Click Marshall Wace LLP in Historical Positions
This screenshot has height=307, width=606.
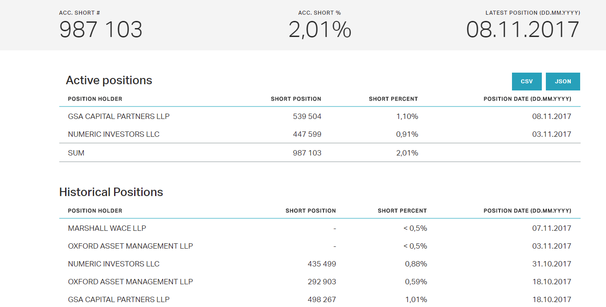tap(107, 228)
